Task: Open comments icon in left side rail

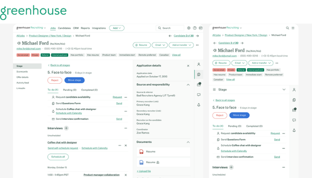Action: tap(199, 95)
